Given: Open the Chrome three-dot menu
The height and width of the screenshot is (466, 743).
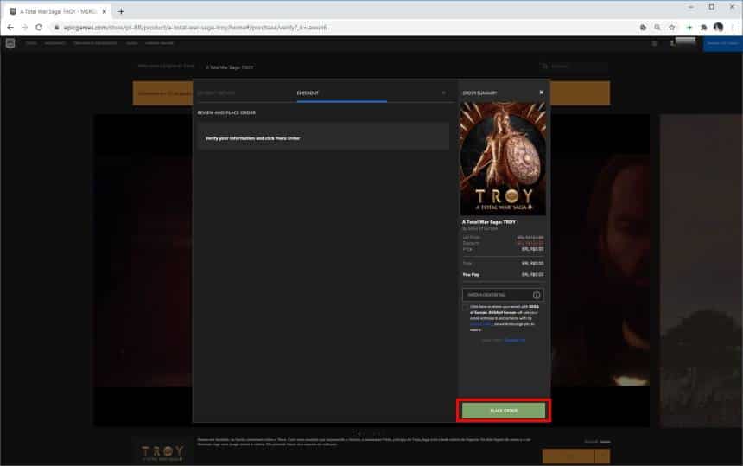Looking at the screenshot, I should pyautogui.click(x=733, y=28).
